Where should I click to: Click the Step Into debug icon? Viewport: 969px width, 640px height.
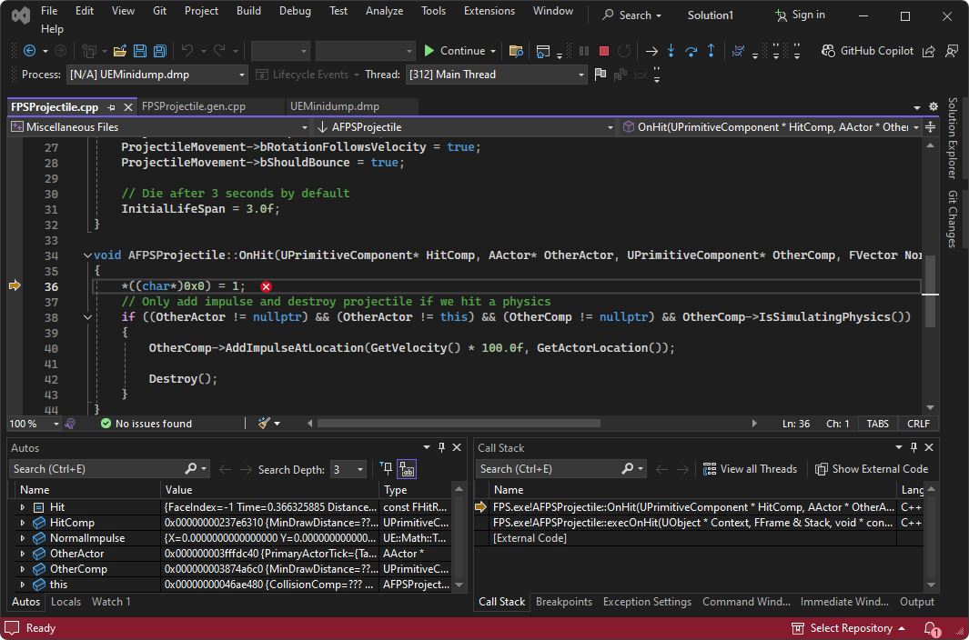coord(671,50)
